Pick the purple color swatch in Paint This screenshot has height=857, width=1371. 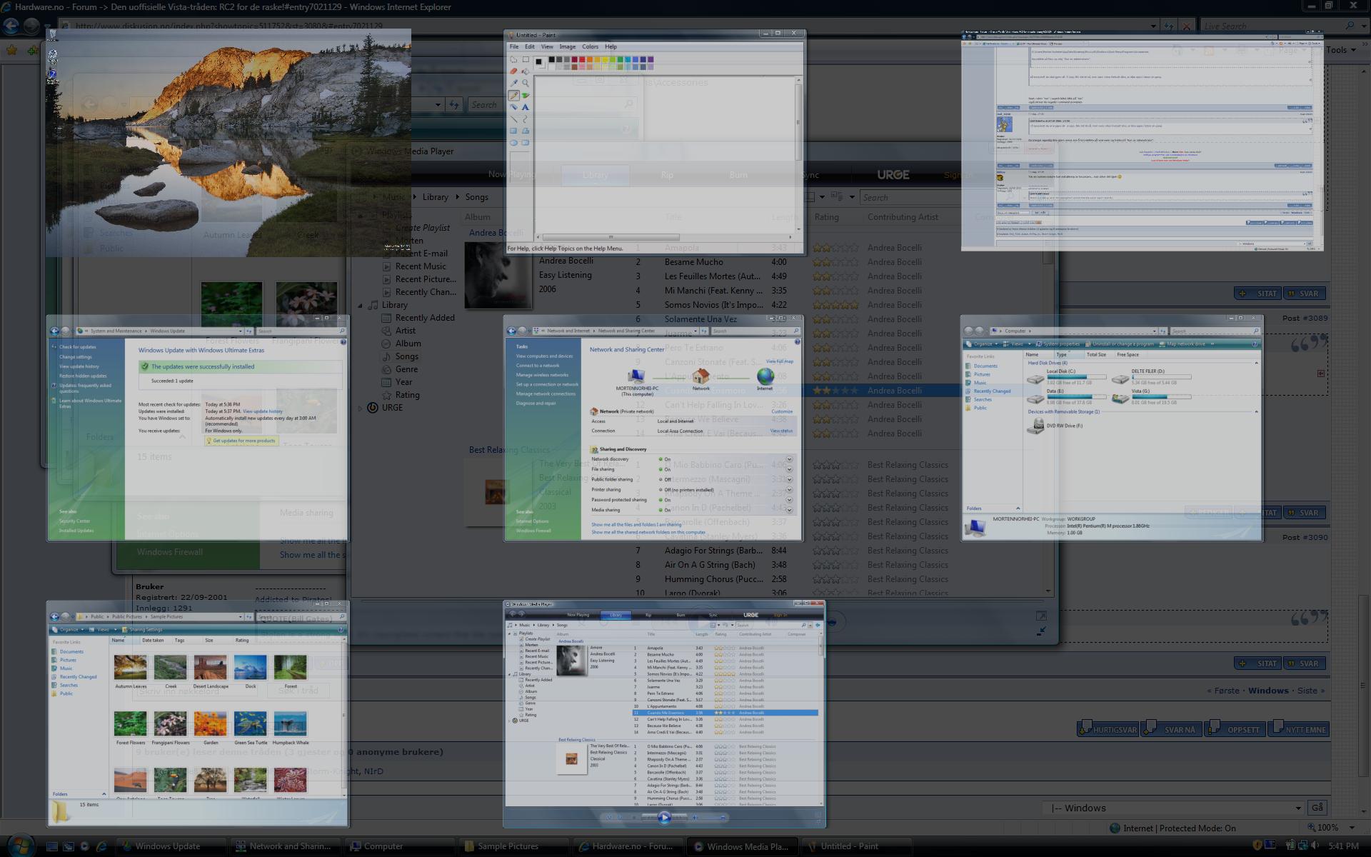[x=650, y=60]
